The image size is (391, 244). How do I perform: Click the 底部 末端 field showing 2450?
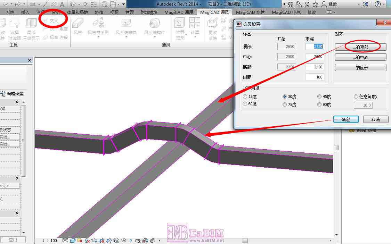[315, 67]
